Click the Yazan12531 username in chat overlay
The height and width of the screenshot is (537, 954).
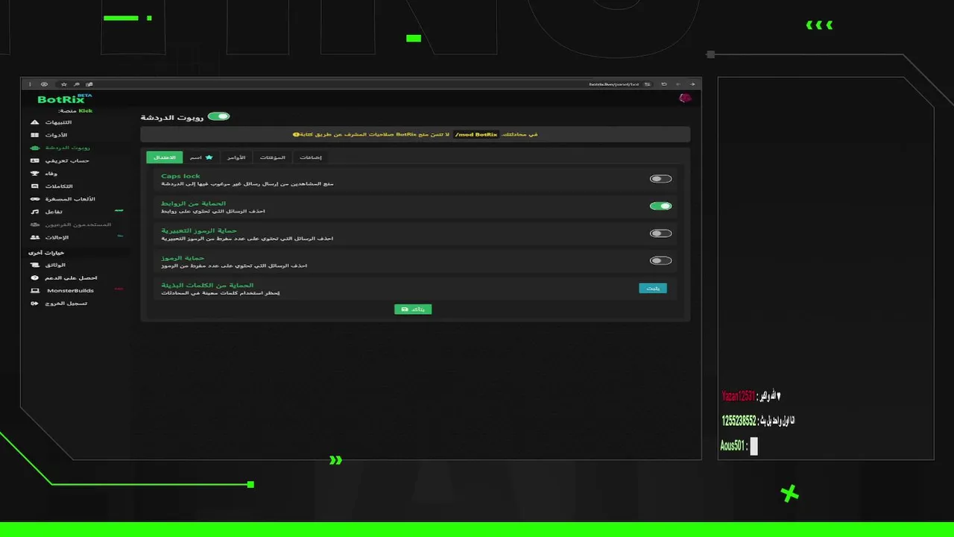(x=739, y=396)
